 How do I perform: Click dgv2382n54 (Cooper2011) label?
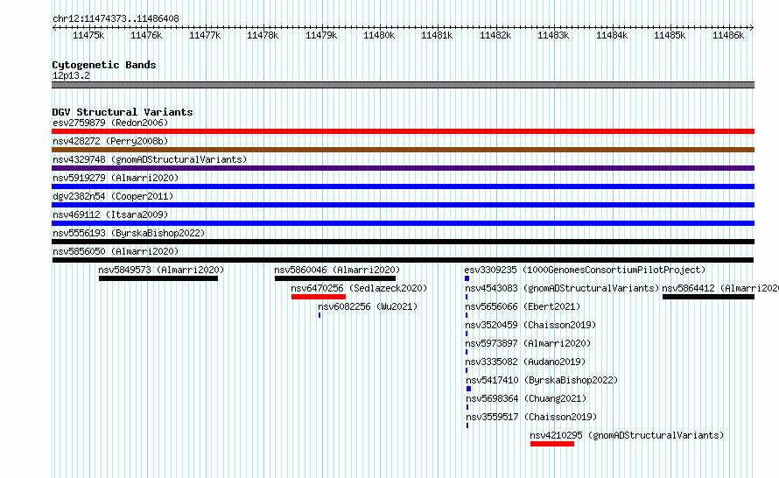pyautogui.click(x=113, y=196)
